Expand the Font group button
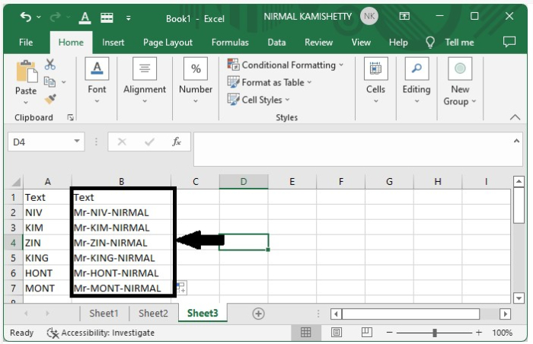Viewport: 533px width, 344px height. tap(97, 80)
